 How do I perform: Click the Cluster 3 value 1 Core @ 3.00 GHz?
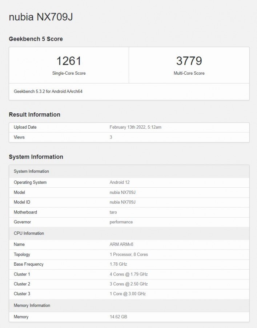(x=128, y=294)
